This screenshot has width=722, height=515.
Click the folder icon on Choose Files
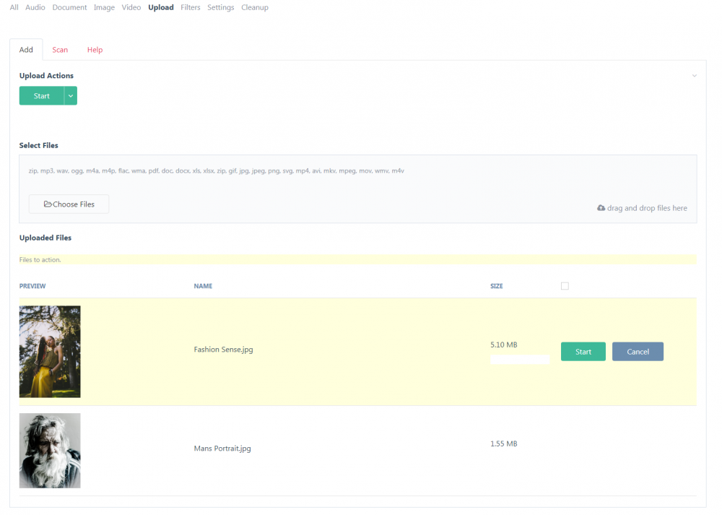[x=48, y=204]
